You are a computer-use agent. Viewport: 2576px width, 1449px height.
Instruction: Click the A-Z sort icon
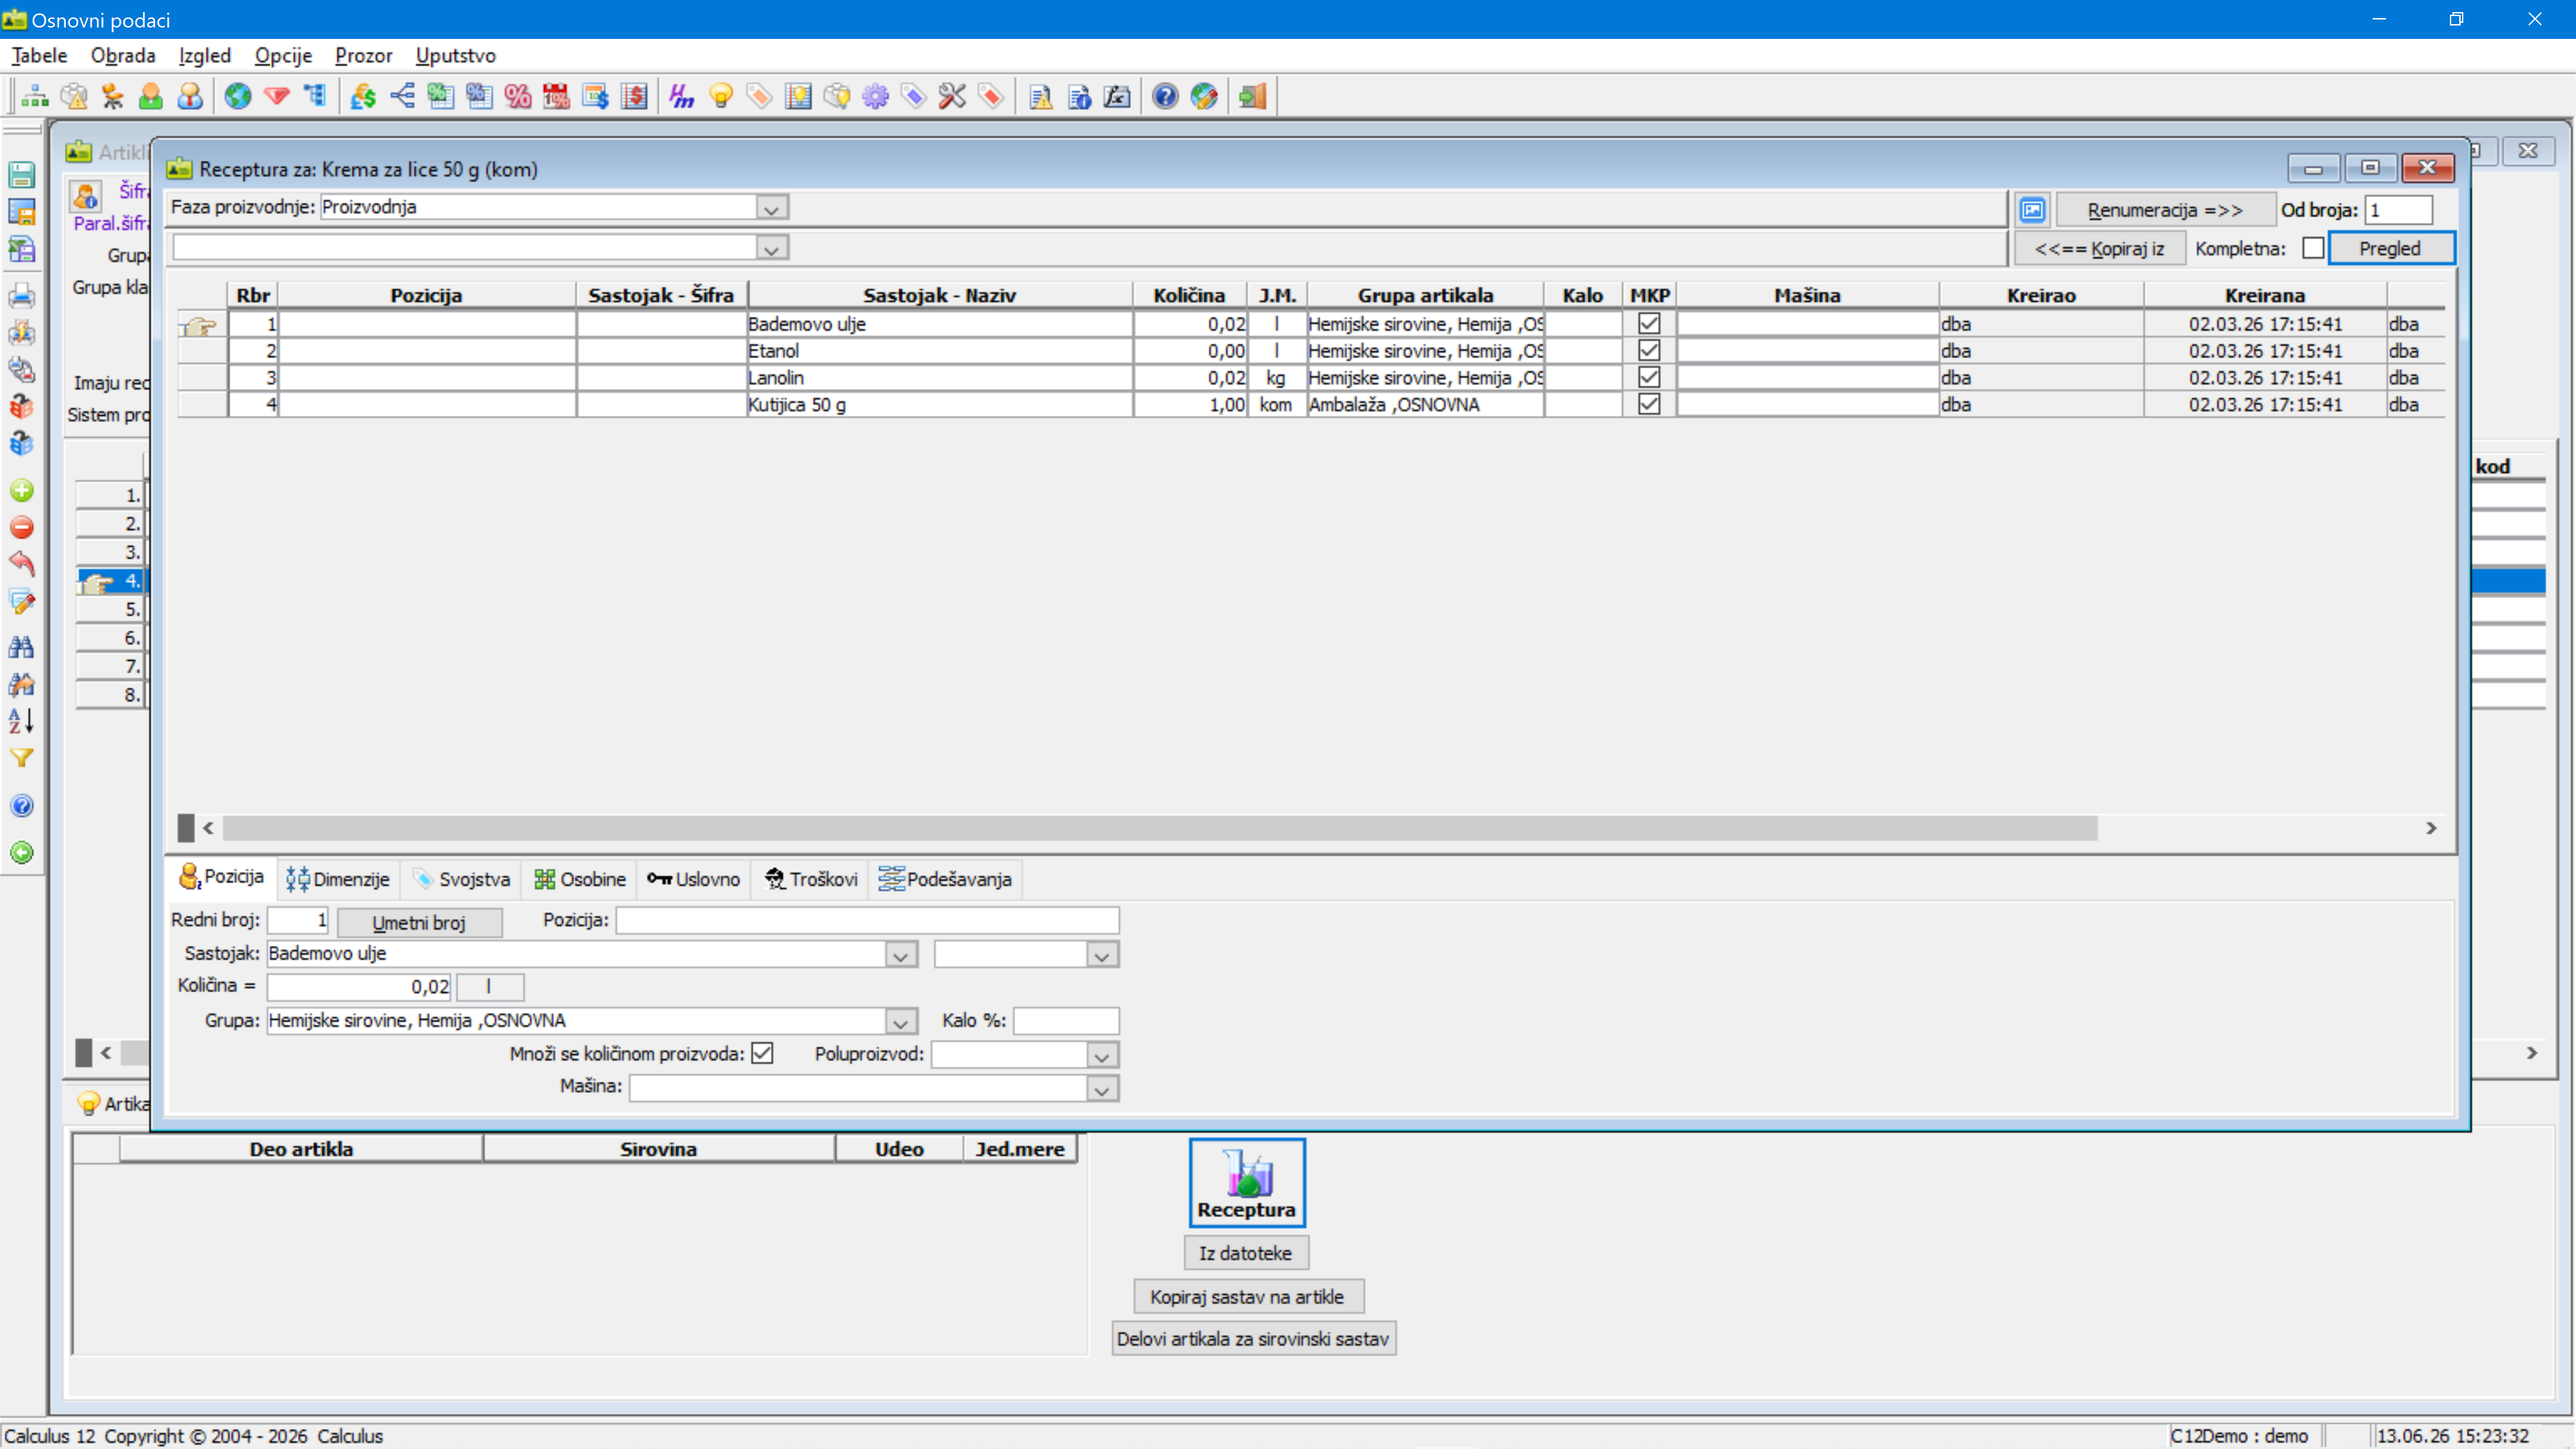22,720
